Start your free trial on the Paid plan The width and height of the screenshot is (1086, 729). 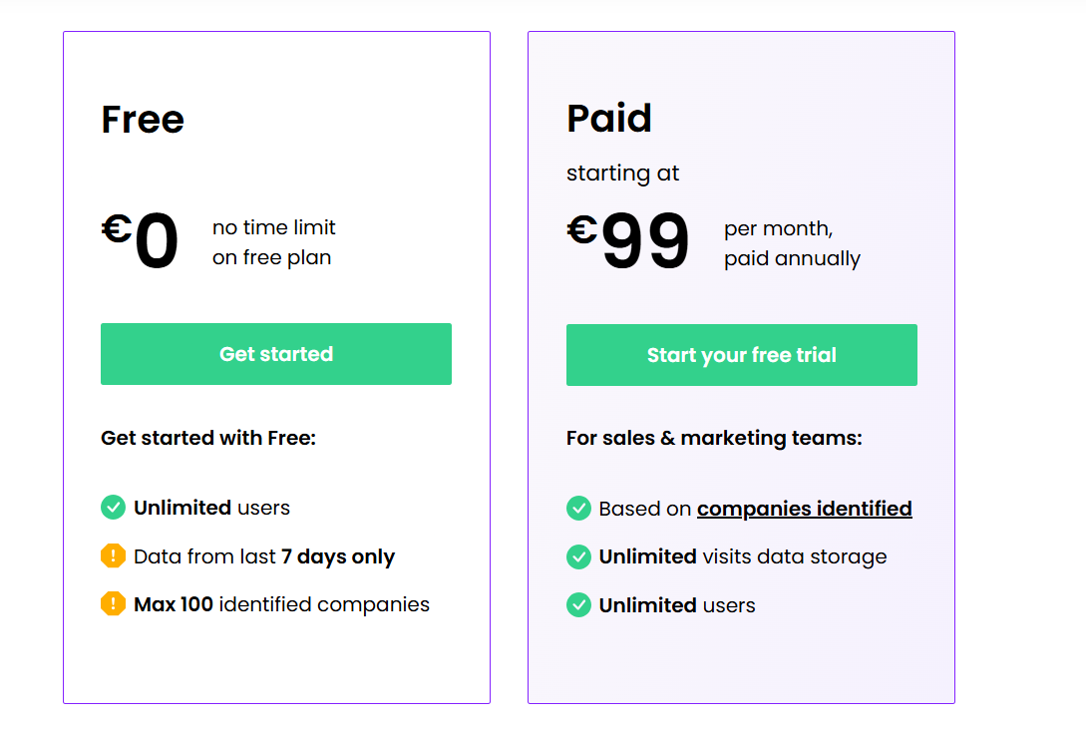[741, 355]
